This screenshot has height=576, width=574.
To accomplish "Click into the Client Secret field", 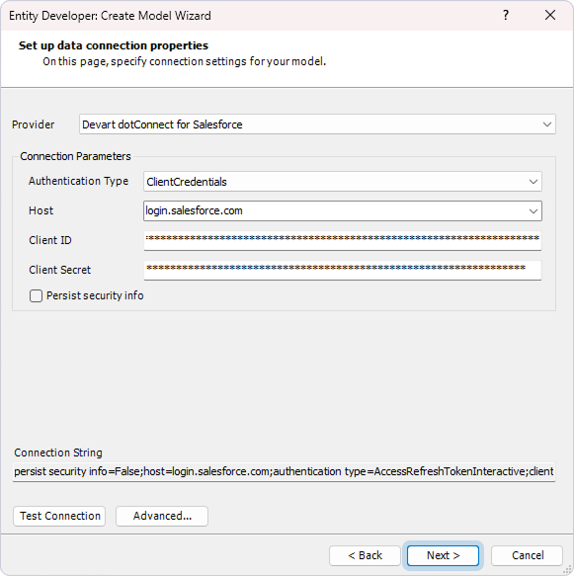I will (x=342, y=270).
